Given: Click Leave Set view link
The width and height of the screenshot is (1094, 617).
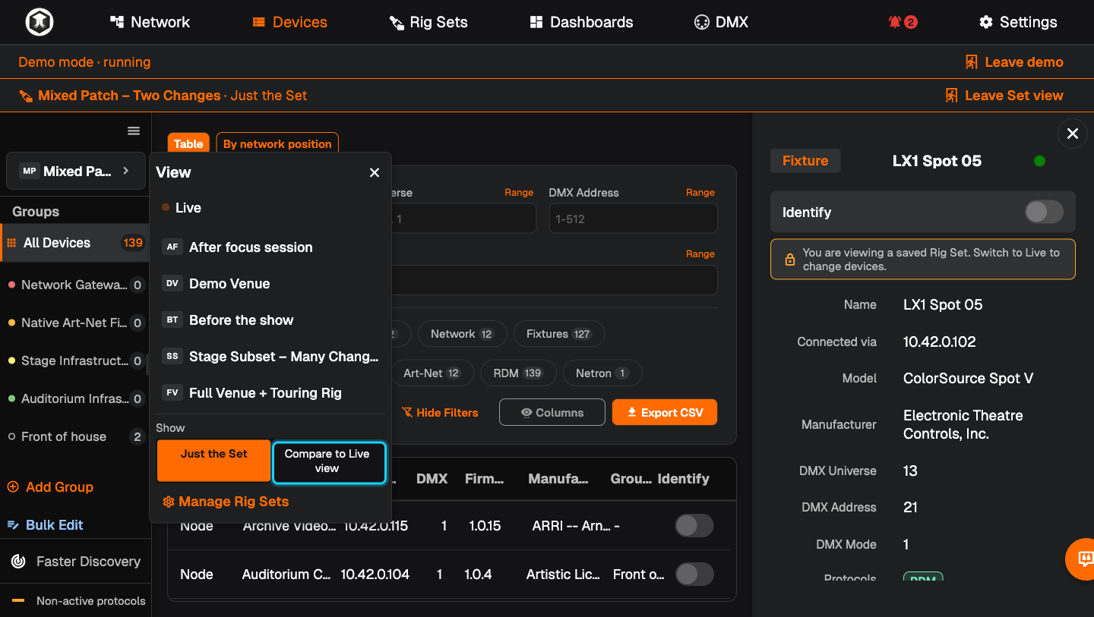Looking at the screenshot, I should coord(1004,96).
